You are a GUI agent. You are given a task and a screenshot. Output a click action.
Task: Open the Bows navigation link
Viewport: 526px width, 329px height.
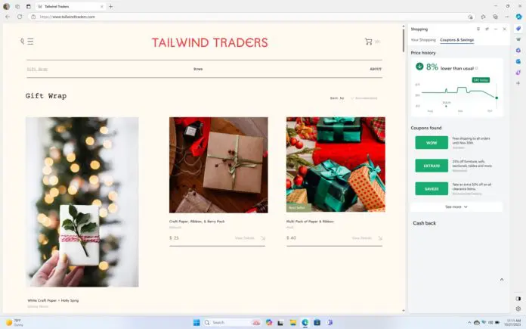click(x=198, y=69)
